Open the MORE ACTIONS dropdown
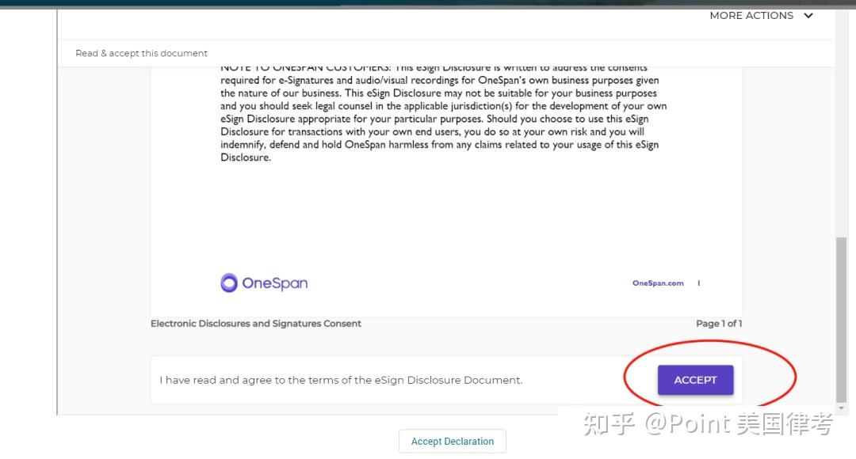This screenshot has height=459, width=856. tap(761, 16)
